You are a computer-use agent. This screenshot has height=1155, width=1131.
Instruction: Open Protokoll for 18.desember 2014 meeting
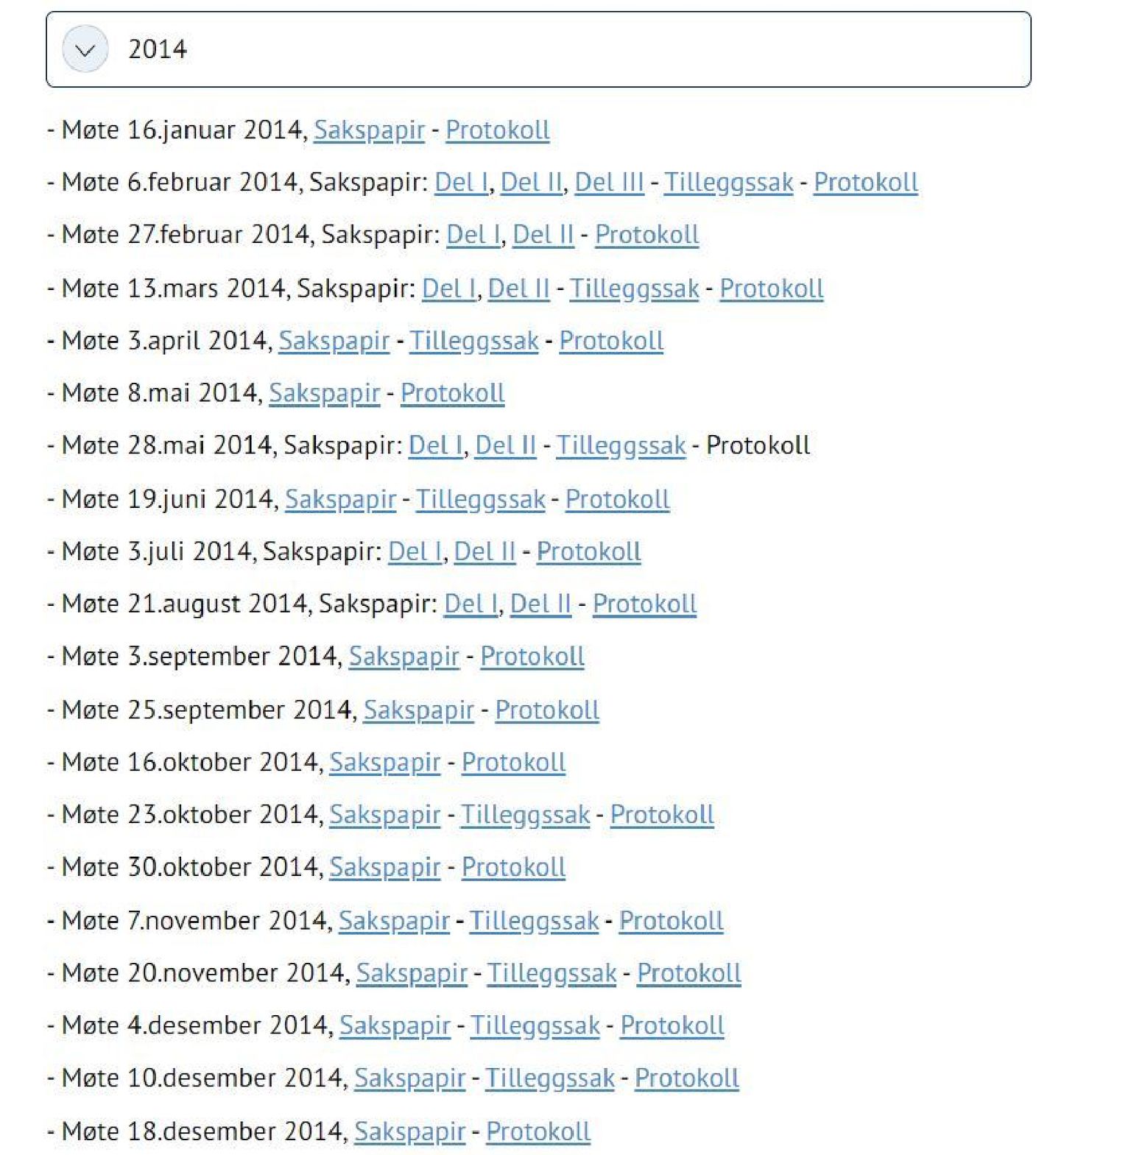tap(538, 1132)
